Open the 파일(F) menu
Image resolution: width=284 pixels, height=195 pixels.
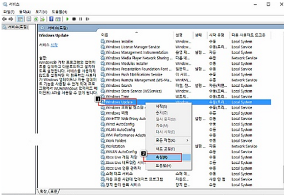[x=9, y=12]
